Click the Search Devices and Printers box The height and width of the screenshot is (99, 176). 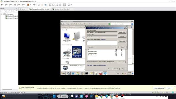[121, 24]
